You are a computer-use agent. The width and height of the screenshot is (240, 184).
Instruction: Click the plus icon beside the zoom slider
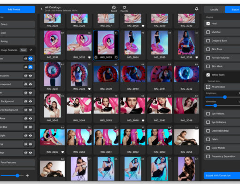pos(27,176)
